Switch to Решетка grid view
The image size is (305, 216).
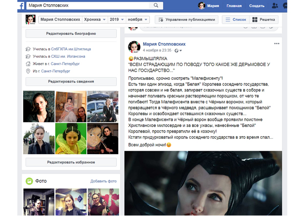[x=264, y=19]
